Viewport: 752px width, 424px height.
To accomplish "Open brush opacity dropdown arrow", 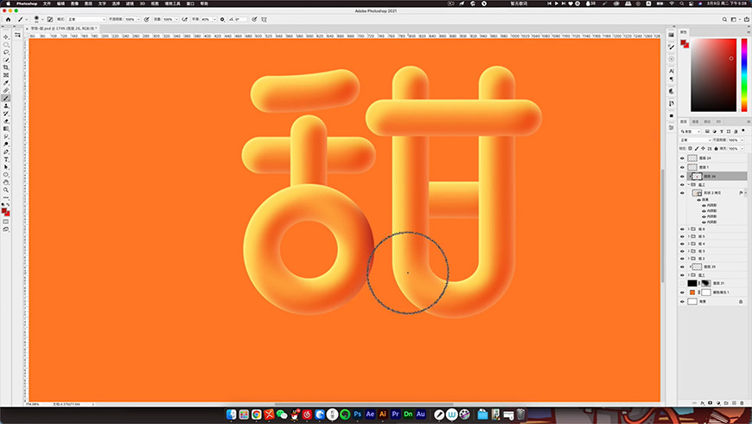I will [x=138, y=20].
